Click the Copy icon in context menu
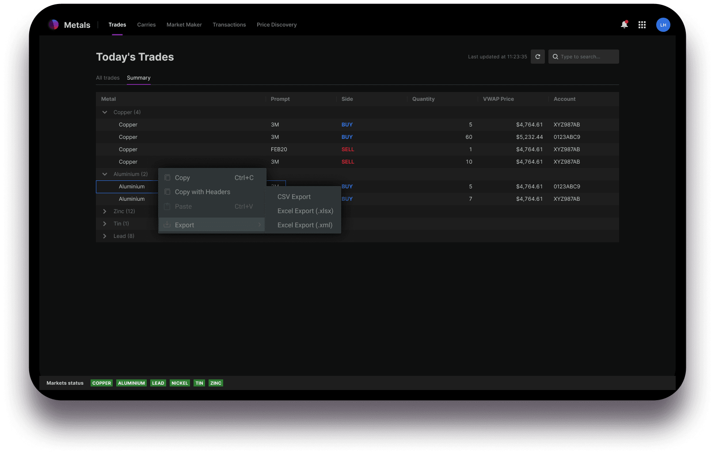The height and width of the screenshot is (455, 715). tap(167, 178)
